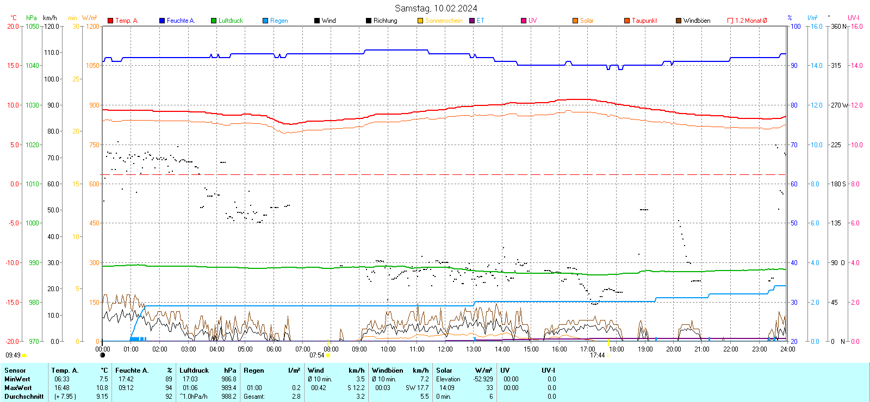Click the 12:00 time axis label
The height and width of the screenshot is (402, 870).
[445, 349]
